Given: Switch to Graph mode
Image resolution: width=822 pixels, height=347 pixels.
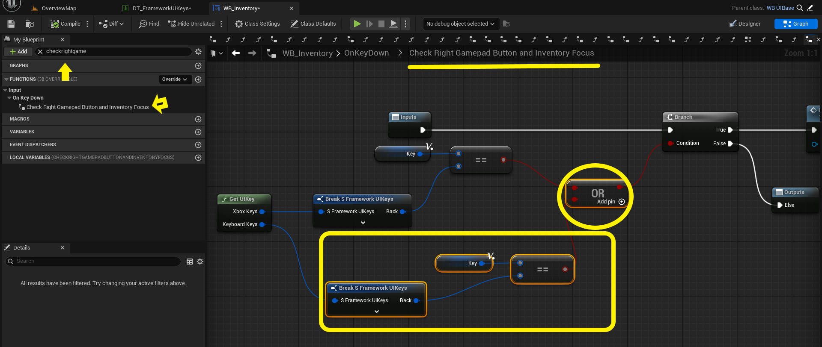Looking at the screenshot, I should [795, 24].
